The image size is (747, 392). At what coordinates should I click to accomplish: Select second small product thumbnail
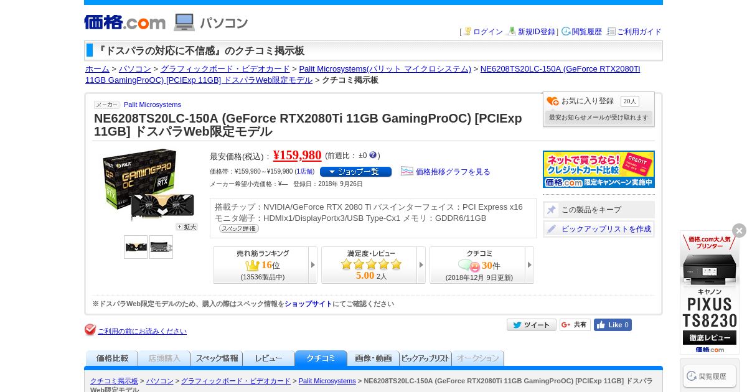(161, 247)
